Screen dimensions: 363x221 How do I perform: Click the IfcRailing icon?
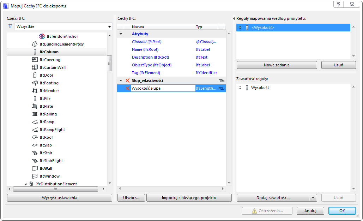tap(35, 114)
